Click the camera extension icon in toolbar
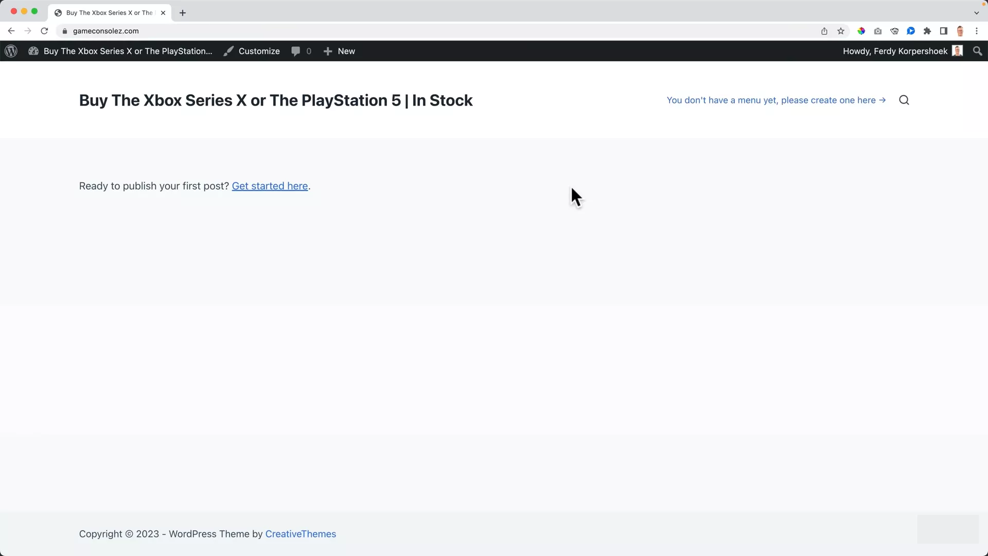This screenshot has width=988, height=556. pos(878,31)
